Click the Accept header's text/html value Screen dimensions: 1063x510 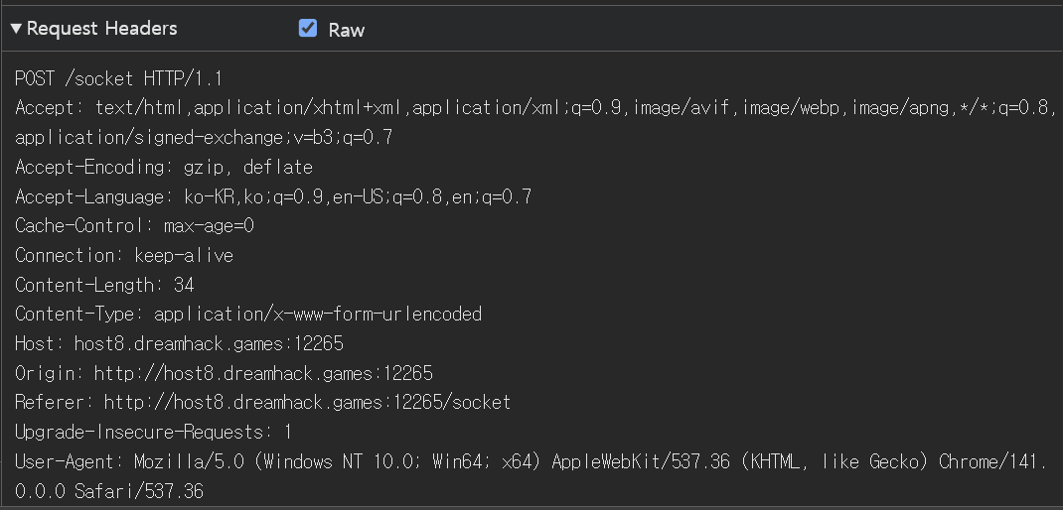[x=133, y=108]
